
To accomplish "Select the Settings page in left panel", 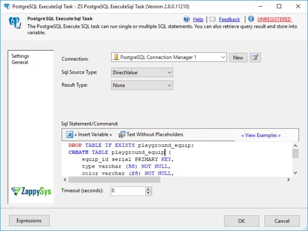I will tap(20, 56).
